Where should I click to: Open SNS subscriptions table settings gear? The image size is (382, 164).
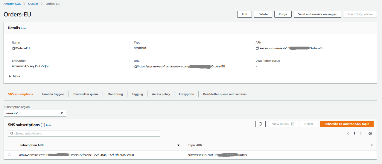(x=370, y=134)
